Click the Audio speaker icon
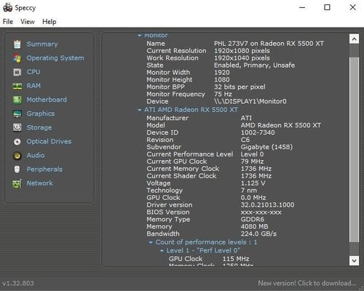 [x=17, y=156]
